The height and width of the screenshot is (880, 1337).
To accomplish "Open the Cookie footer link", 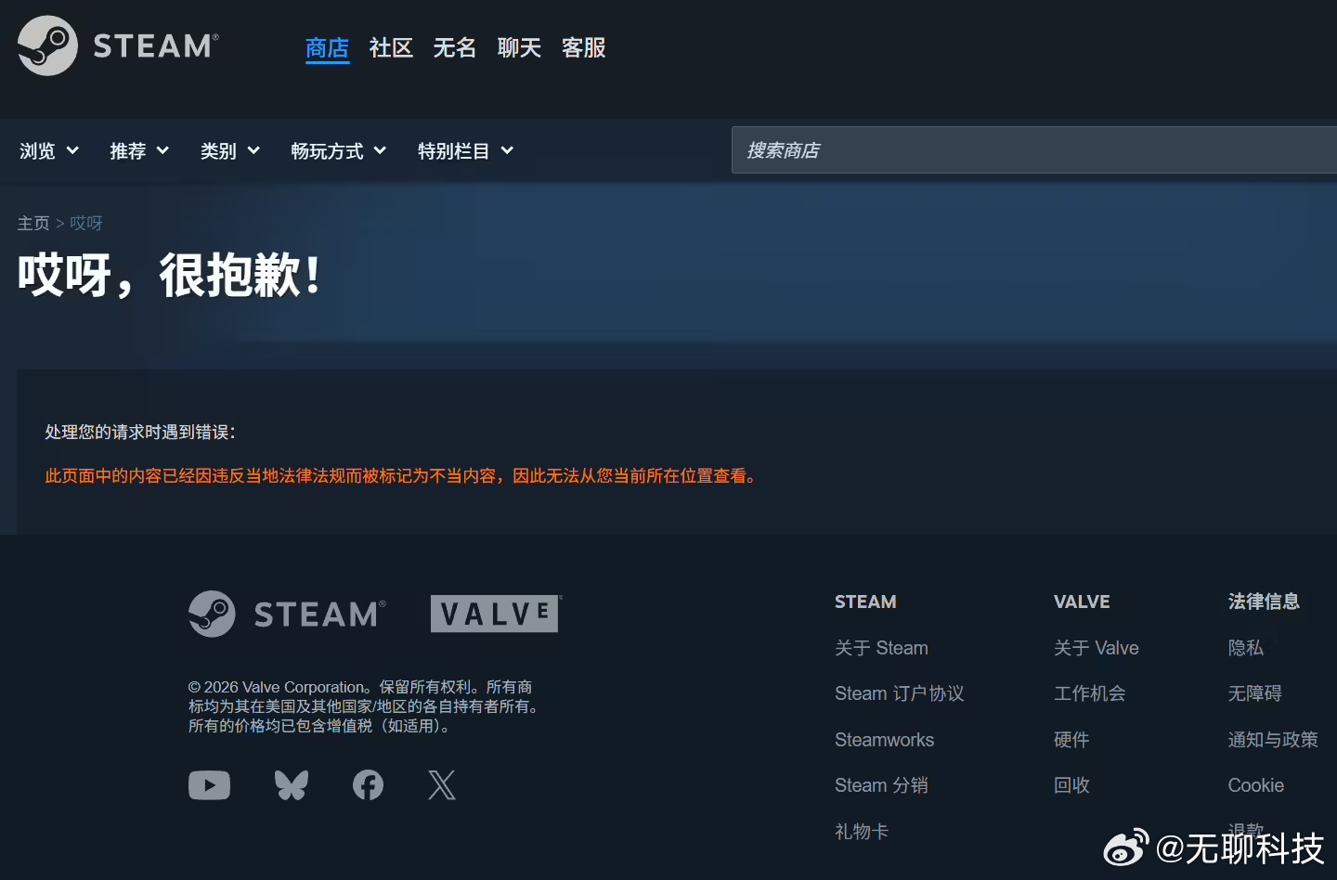I will (x=1256, y=785).
